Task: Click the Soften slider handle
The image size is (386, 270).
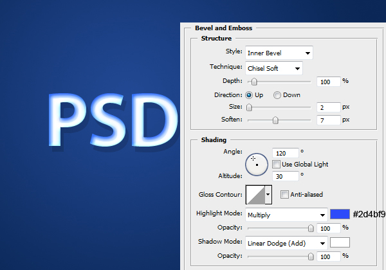Action: click(275, 120)
